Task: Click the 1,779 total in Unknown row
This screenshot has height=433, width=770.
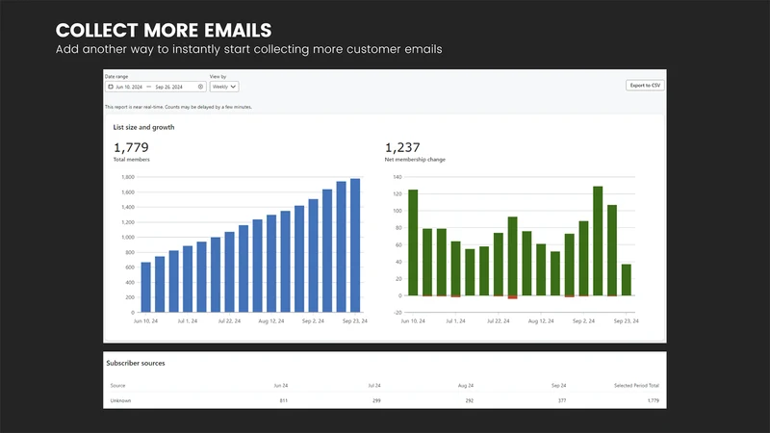Action: point(654,400)
